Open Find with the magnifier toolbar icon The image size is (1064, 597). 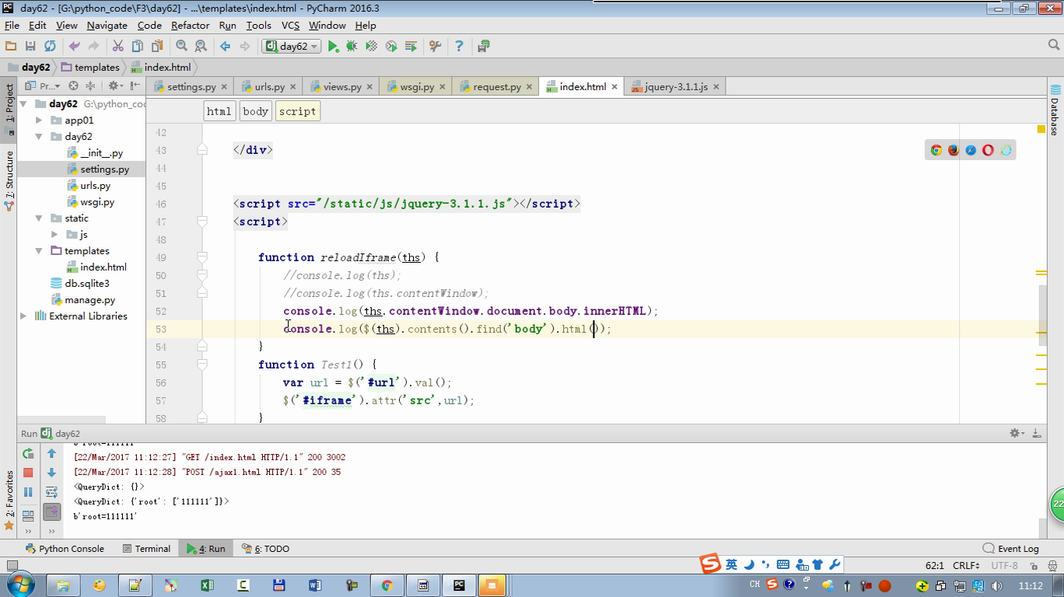point(181,47)
